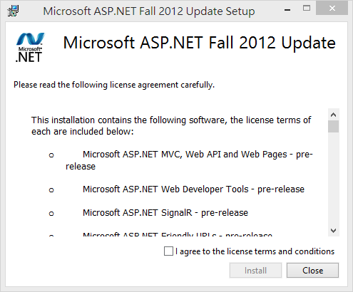Image resolution: width=353 pixels, height=292 pixels.
Task: Click the empty scrollbar track below the thumb
Action: click(x=334, y=179)
